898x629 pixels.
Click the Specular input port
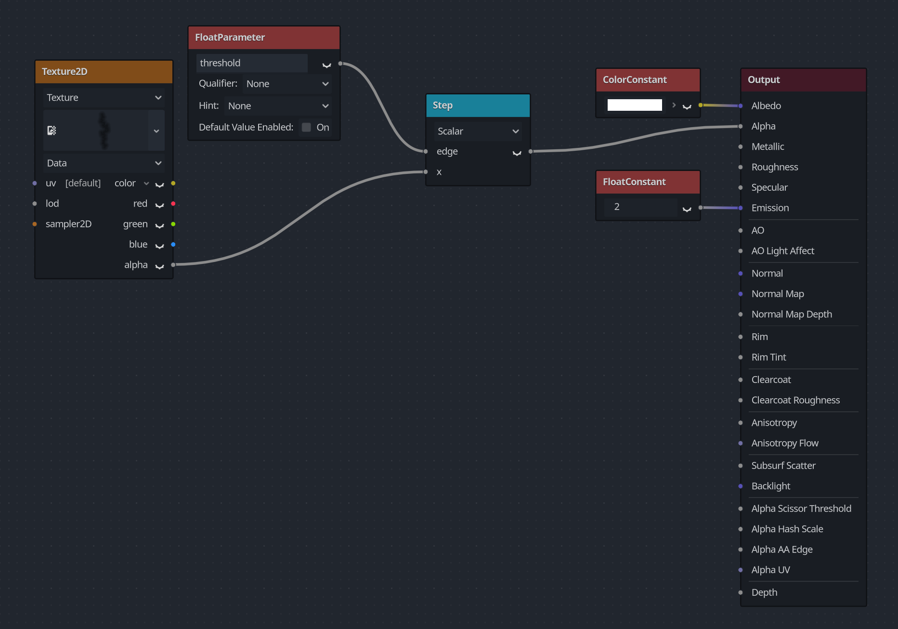741,188
